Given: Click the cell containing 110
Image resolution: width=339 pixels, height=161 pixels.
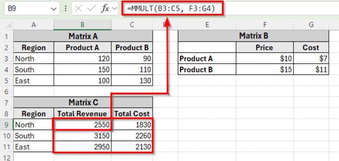Looking at the screenshot, I should click(132, 70).
